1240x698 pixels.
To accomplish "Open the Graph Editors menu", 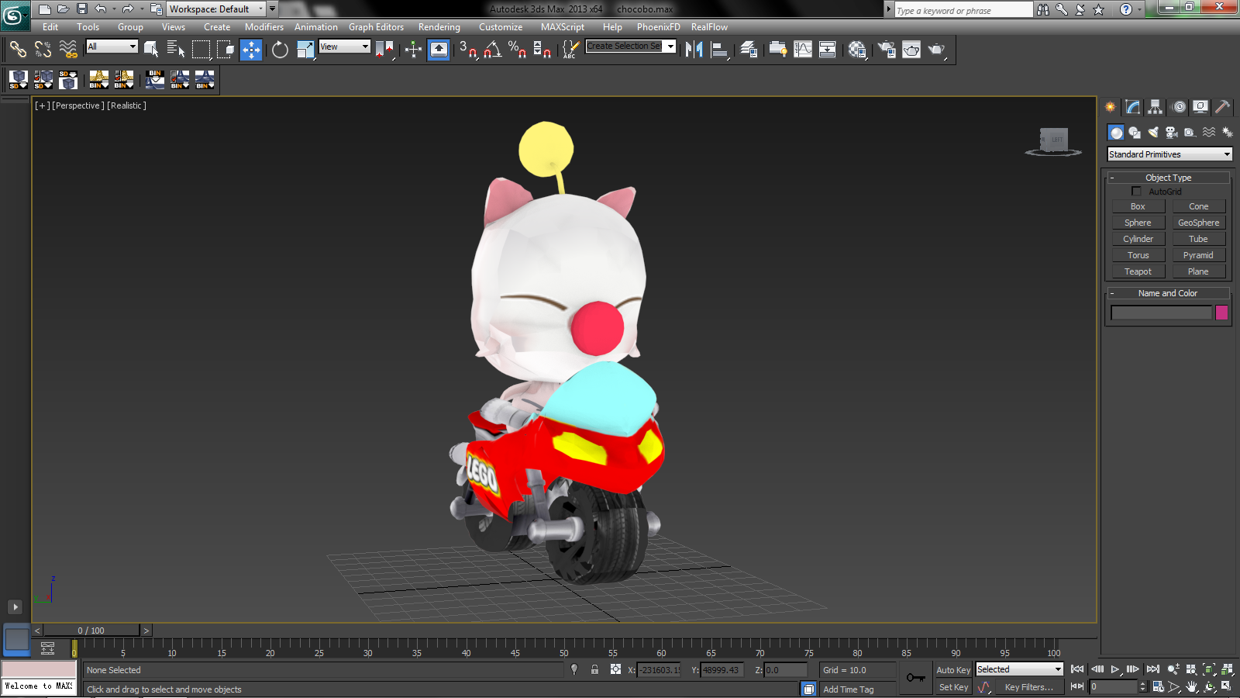I will (x=376, y=27).
